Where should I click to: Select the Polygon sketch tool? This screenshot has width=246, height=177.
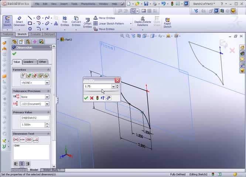click(x=30, y=29)
